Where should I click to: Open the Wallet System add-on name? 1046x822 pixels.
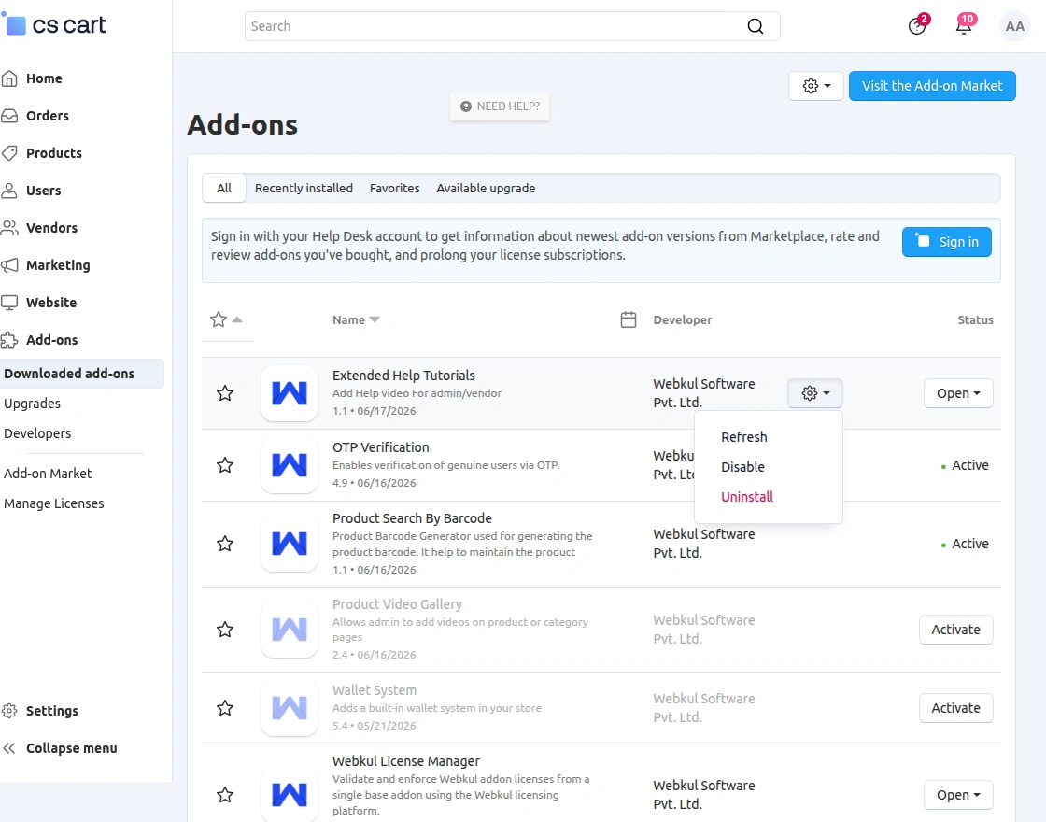[x=375, y=690]
